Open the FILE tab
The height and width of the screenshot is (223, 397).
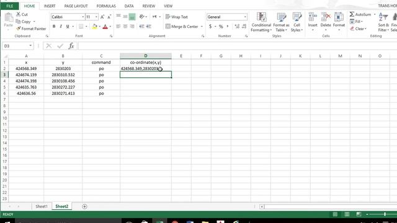tap(10, 6)
